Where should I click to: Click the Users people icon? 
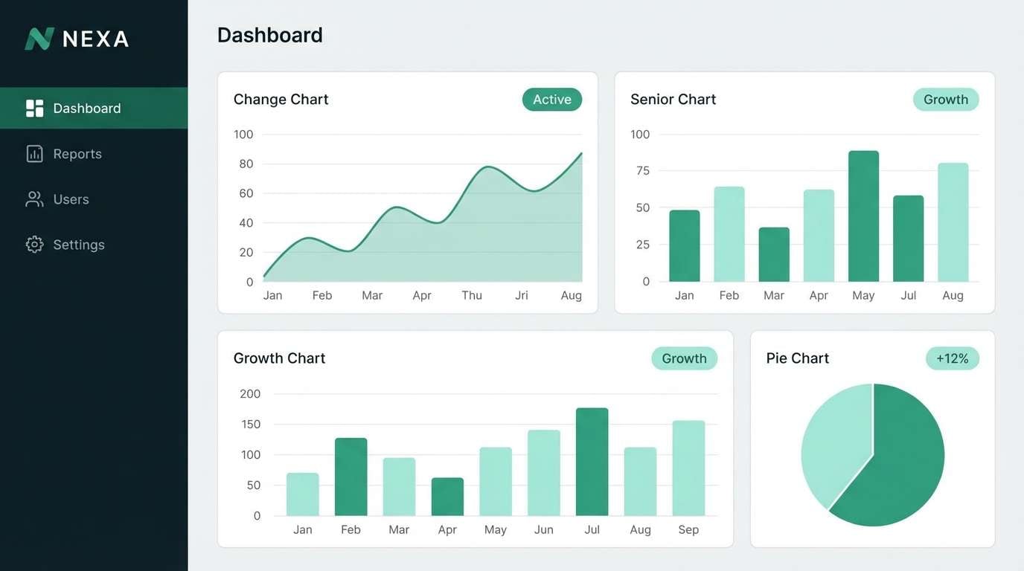[x=33, y=199]
